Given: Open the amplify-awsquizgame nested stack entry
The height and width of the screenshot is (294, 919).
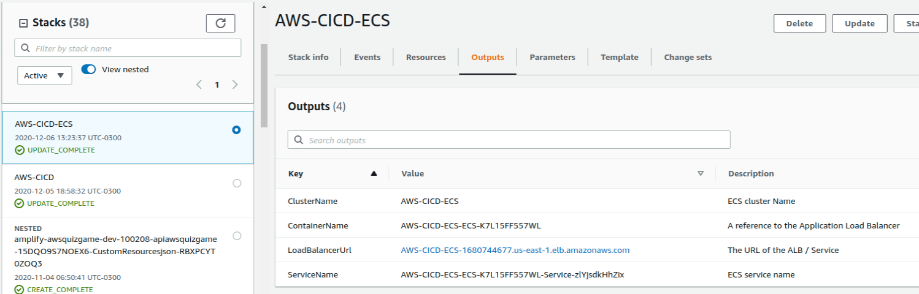Looking at the screenshot, I should 128,256.
